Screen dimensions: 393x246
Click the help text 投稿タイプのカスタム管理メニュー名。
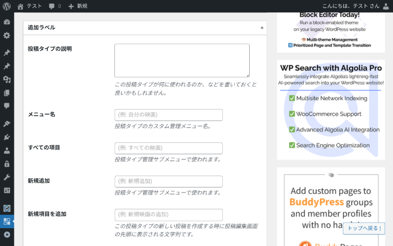pyautogui.click(x=163, y=126)
